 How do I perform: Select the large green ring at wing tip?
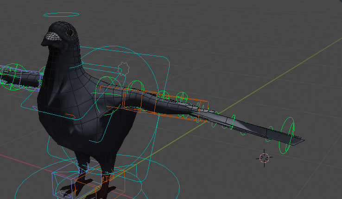click(287, 136)
